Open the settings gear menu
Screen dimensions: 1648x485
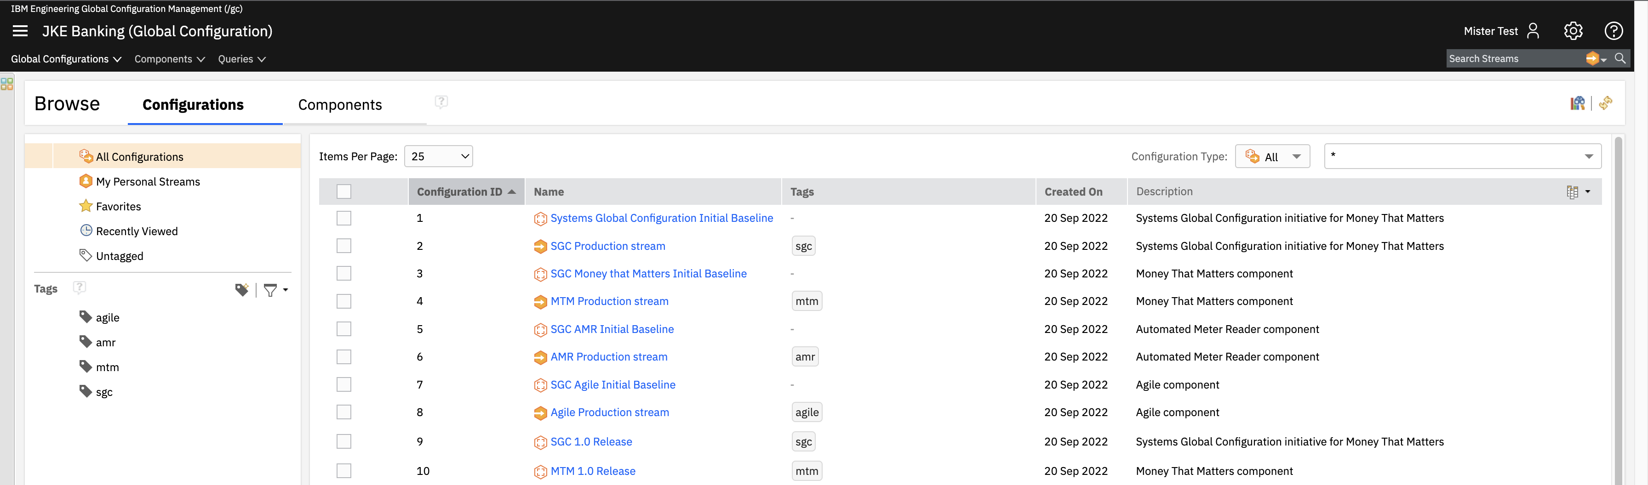click(1573, 31)
